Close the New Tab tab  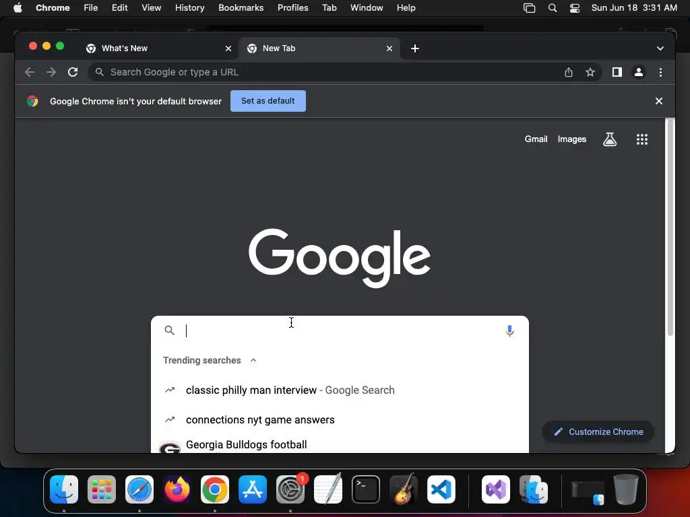(x=389, y=48)
